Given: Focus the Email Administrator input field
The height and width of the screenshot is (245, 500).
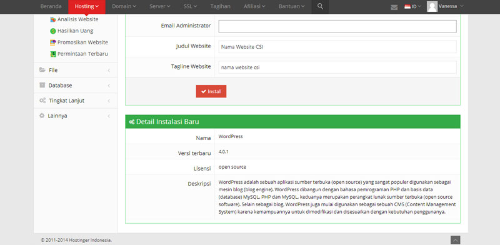Looking at the screenshot, I should [x=337, y=26].
